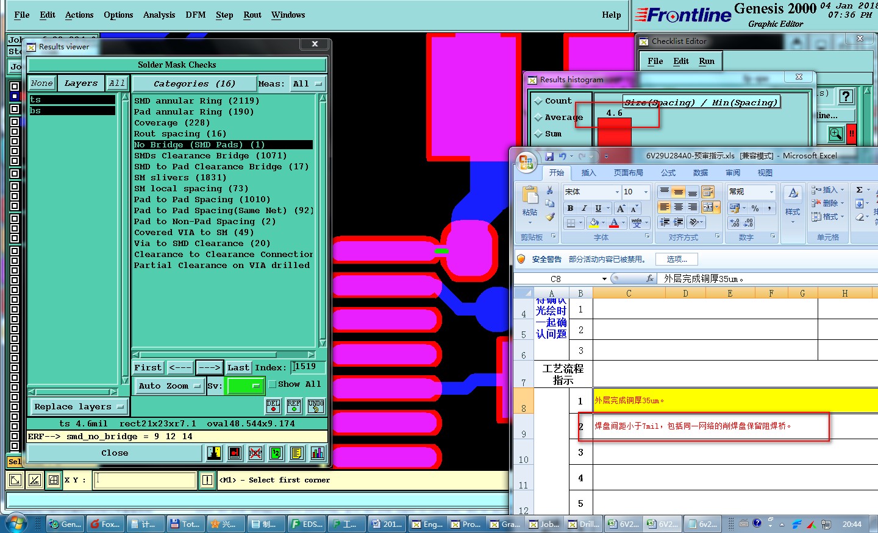Open the Replace layers dropdown
The height and width of the screenshot is (533, 878).
tap(79, 406)
